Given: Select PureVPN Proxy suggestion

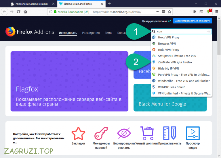Looking at the screenshot, I should coord(181,75).
